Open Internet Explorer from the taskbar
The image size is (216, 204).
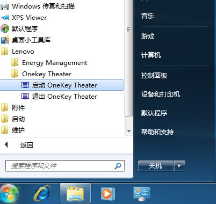pos(42,193)
